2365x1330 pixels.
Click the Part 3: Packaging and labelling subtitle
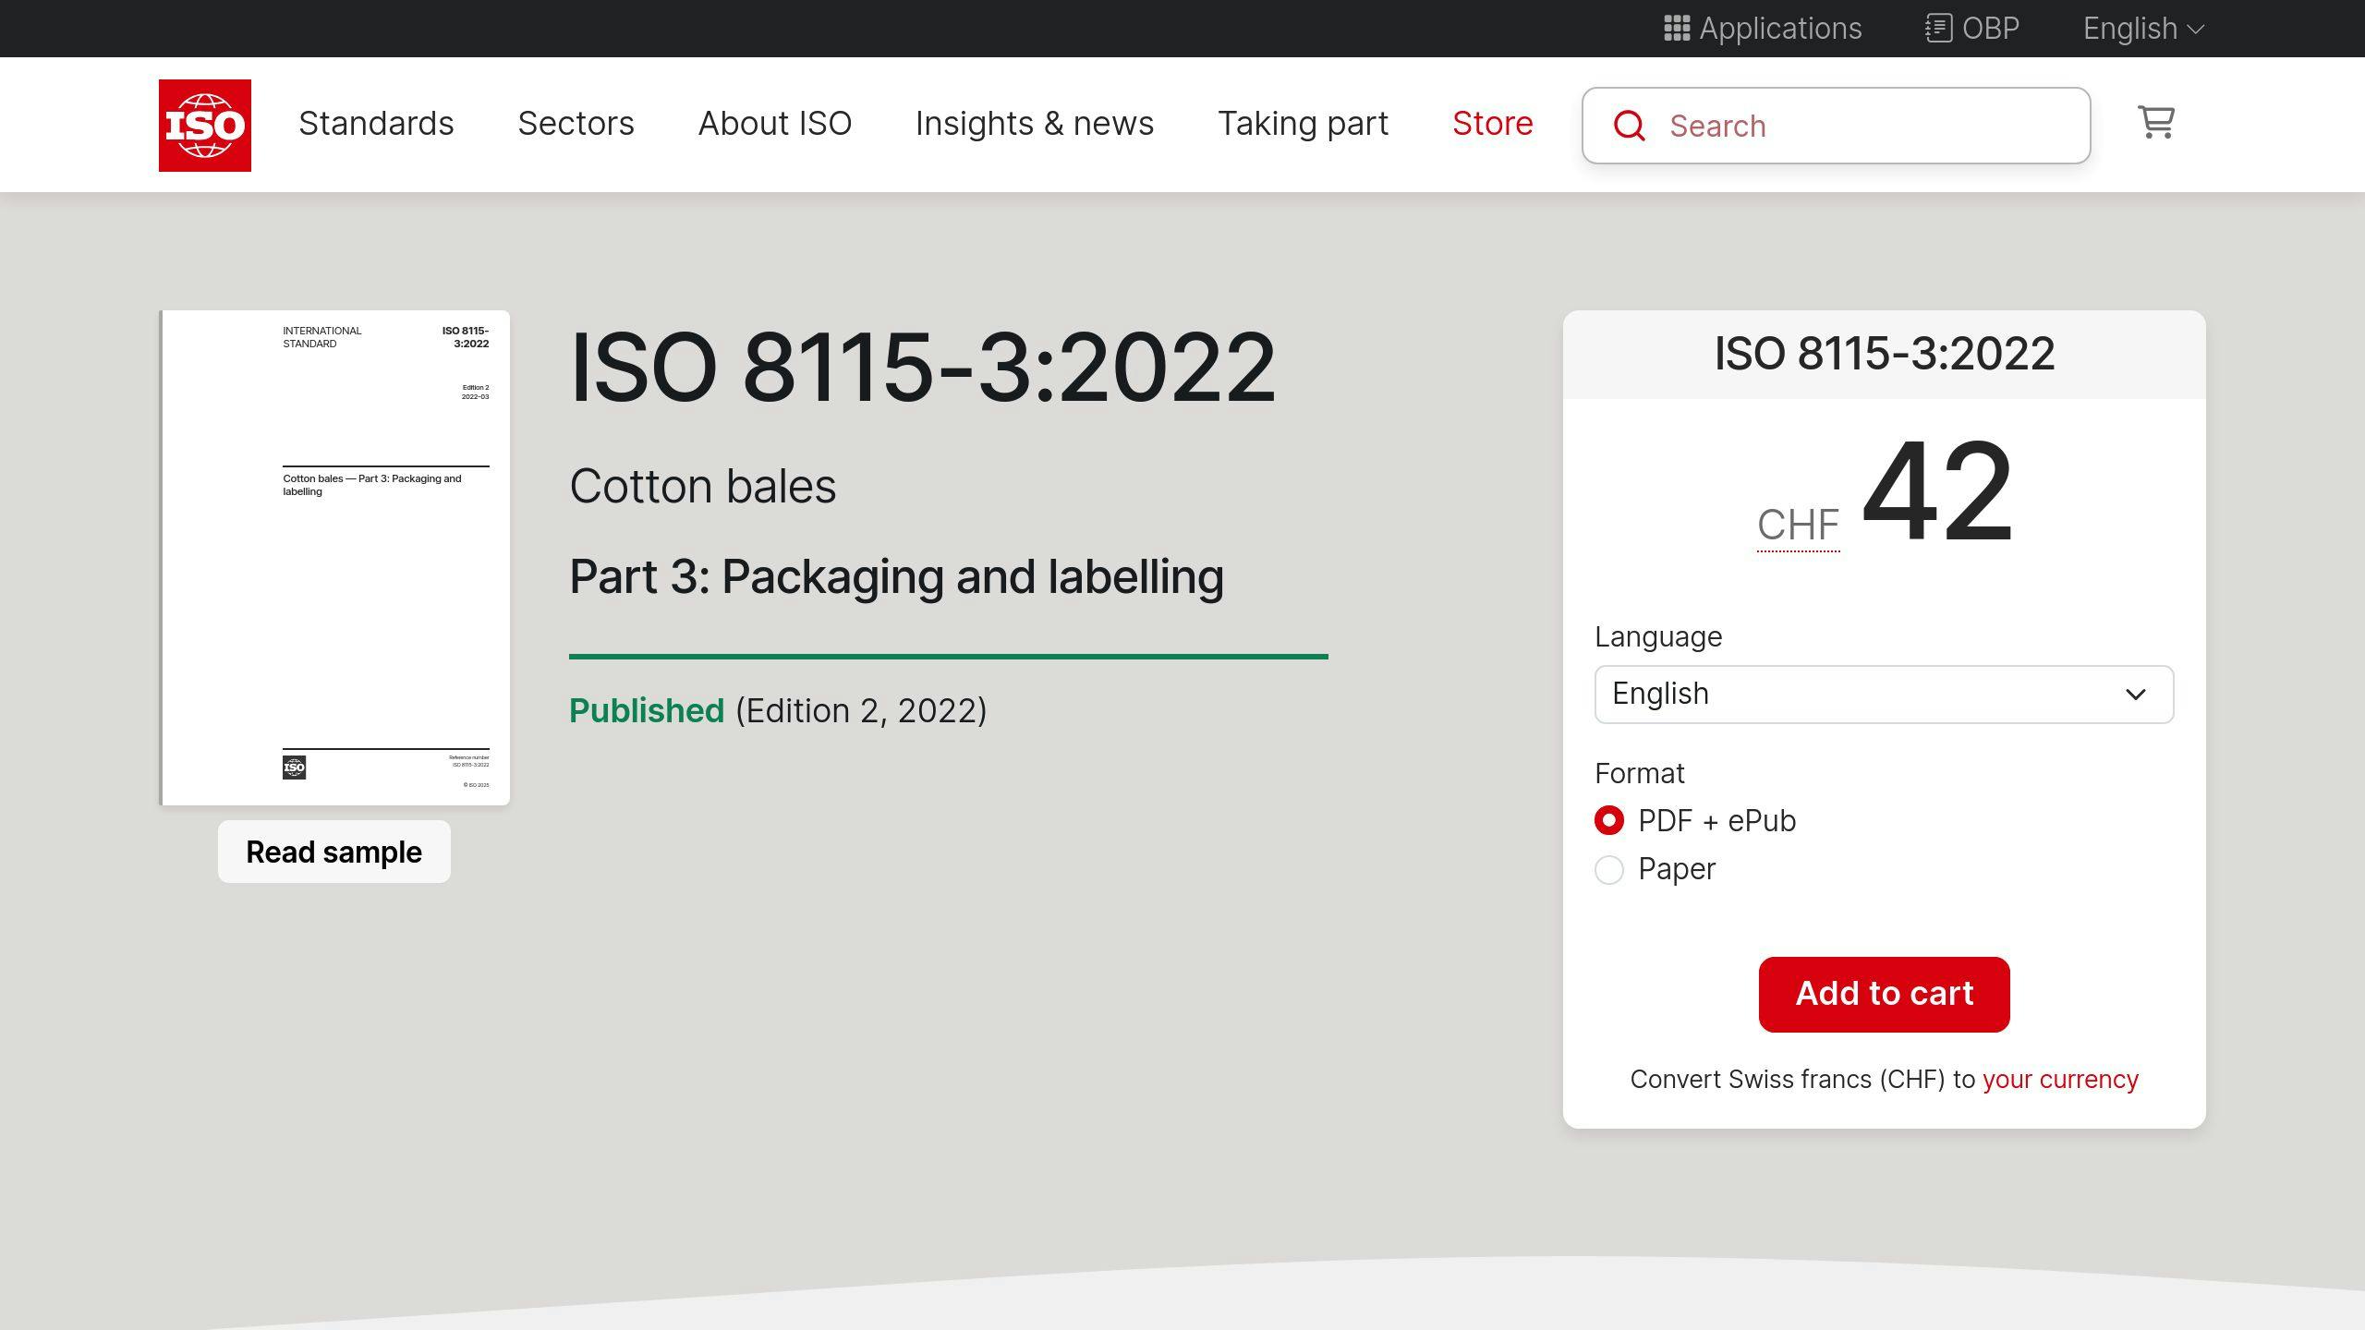point(896,577)
